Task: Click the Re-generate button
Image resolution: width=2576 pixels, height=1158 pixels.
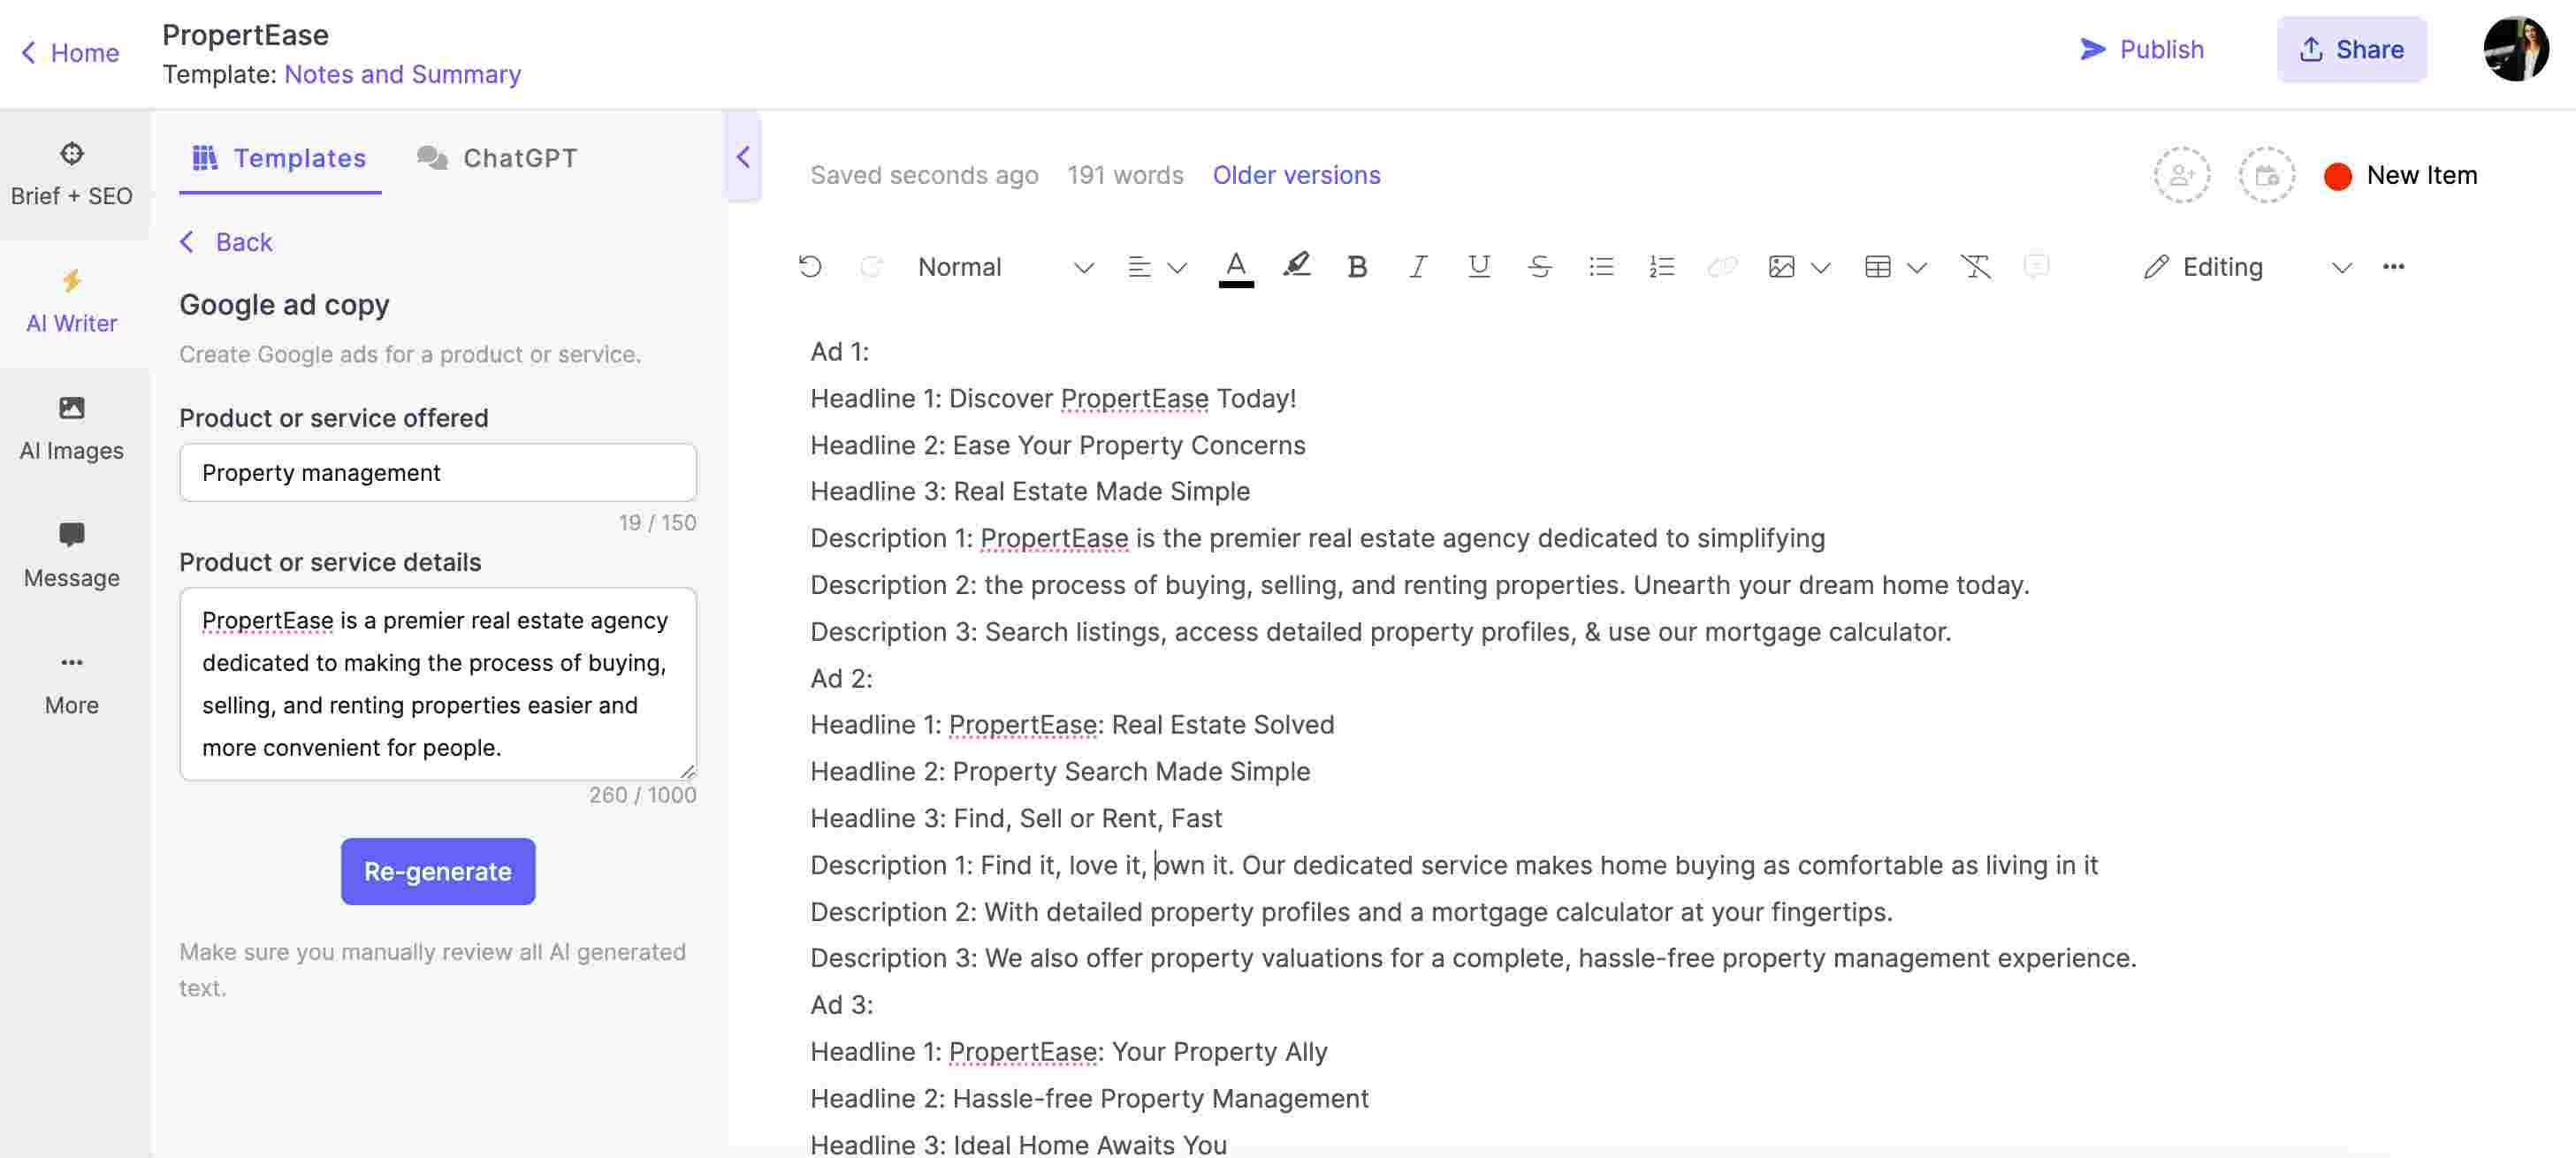Action: [437, 871]
